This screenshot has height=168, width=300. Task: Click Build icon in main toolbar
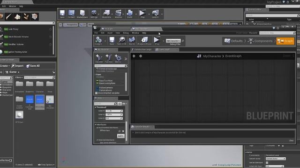pos(130,14)
